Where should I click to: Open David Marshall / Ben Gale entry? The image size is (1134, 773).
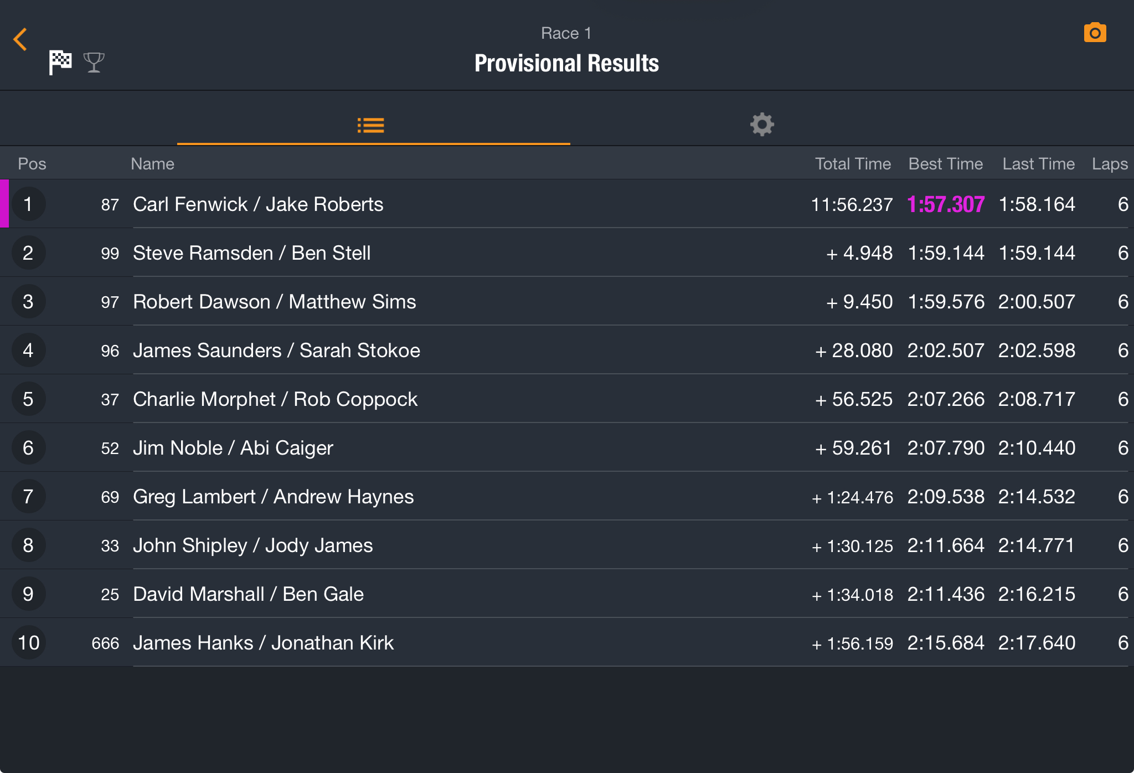click(567, 594)
